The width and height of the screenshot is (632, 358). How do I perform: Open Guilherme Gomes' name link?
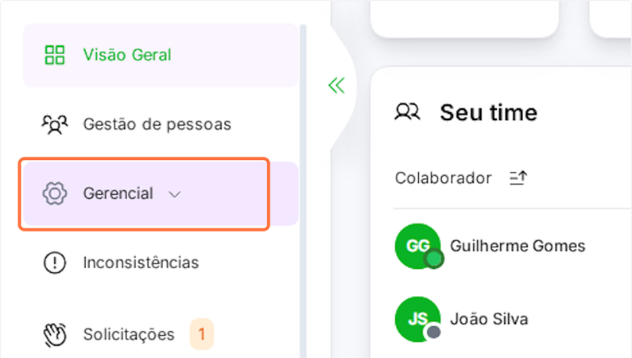click(x=518, y=246)
